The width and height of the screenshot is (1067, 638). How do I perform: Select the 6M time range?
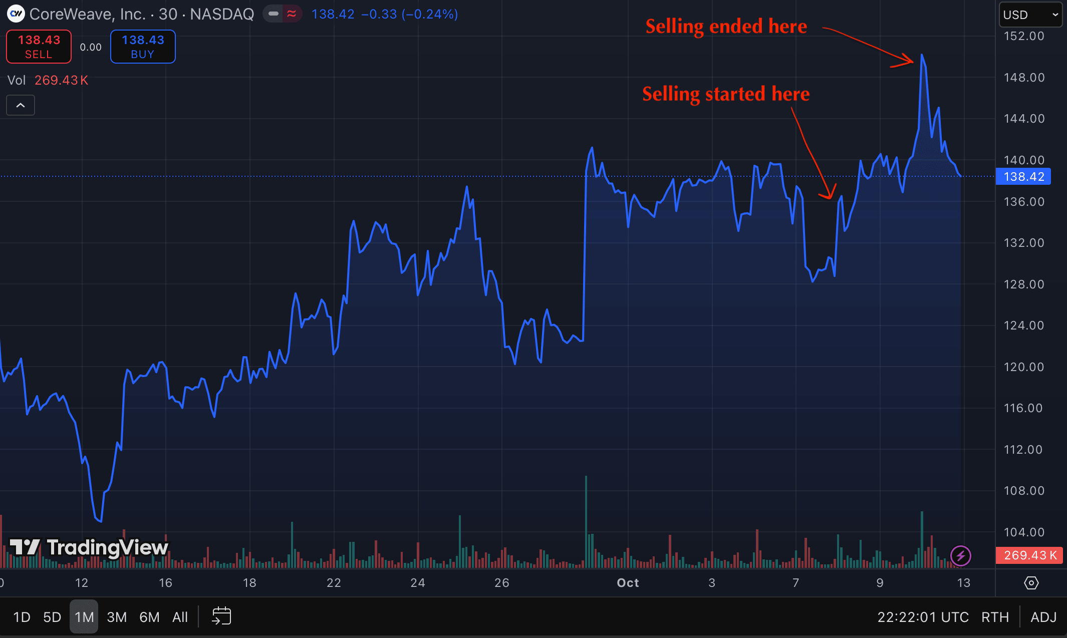(x=149, y=617)
